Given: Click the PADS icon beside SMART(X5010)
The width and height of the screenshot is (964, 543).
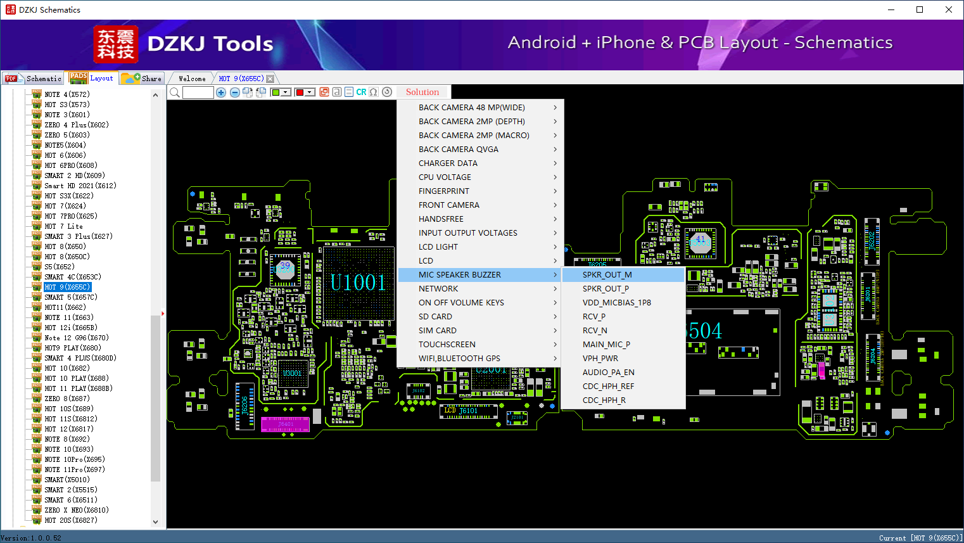Looking at the screenshot, I should pos(37,480).
